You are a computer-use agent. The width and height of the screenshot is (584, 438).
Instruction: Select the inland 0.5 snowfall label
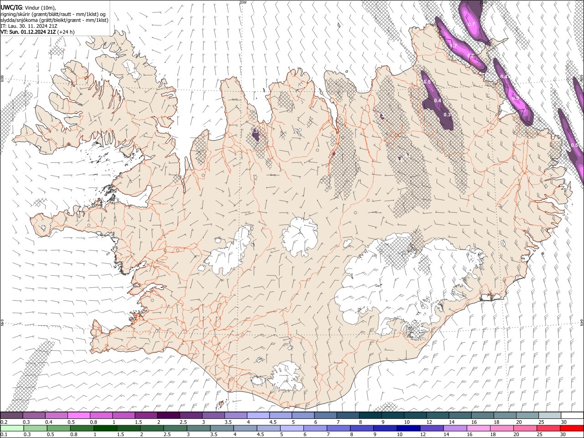[x=427, y=82]
